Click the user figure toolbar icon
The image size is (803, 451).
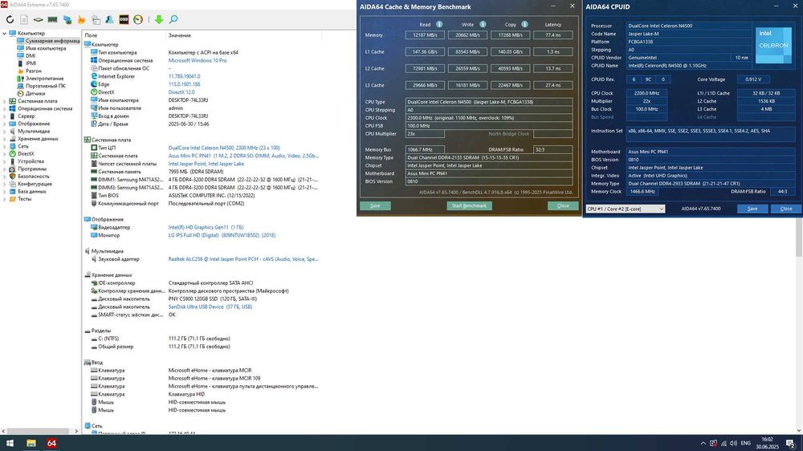[109, 19]
